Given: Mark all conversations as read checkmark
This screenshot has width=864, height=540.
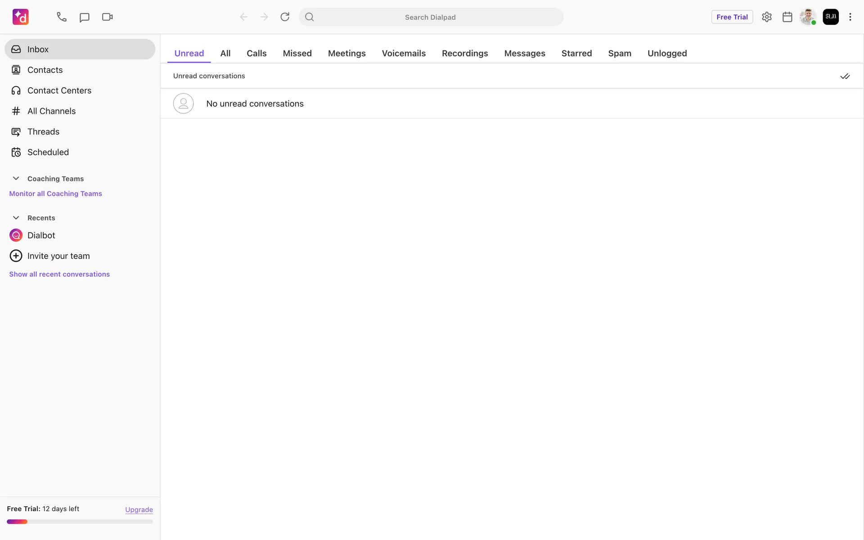Looking at the screenshot, I should point(845,76).
